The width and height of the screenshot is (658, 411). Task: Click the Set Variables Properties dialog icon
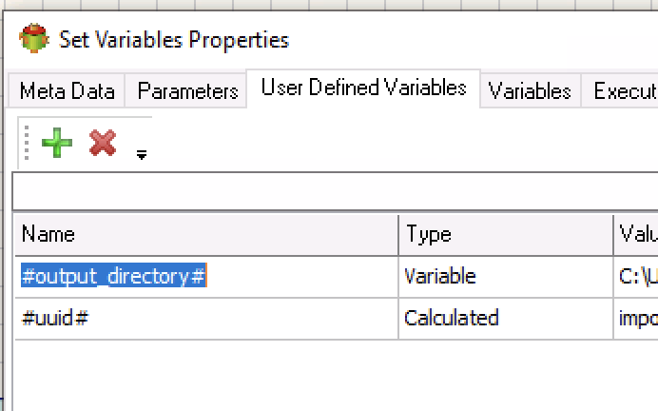tap(34, 38)
